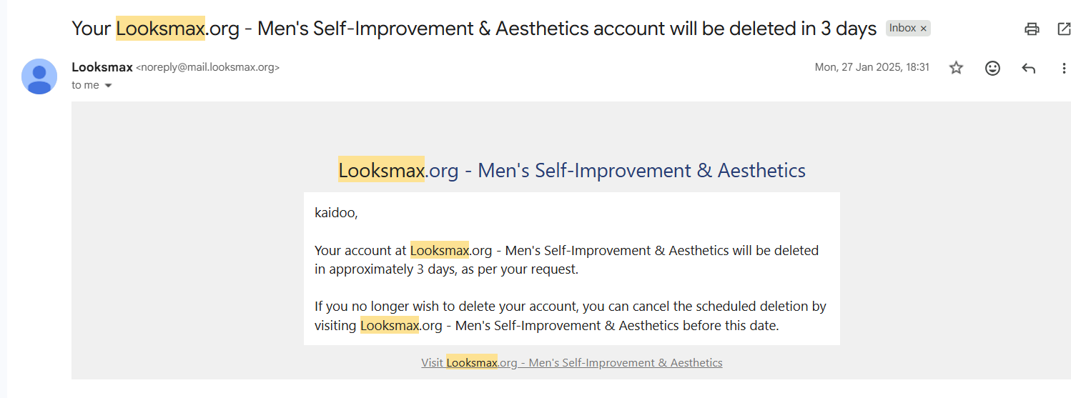The width and height of the screenshot is (1071, 398).
Task: Remove the Inbox label with its x
Action: 924,29
